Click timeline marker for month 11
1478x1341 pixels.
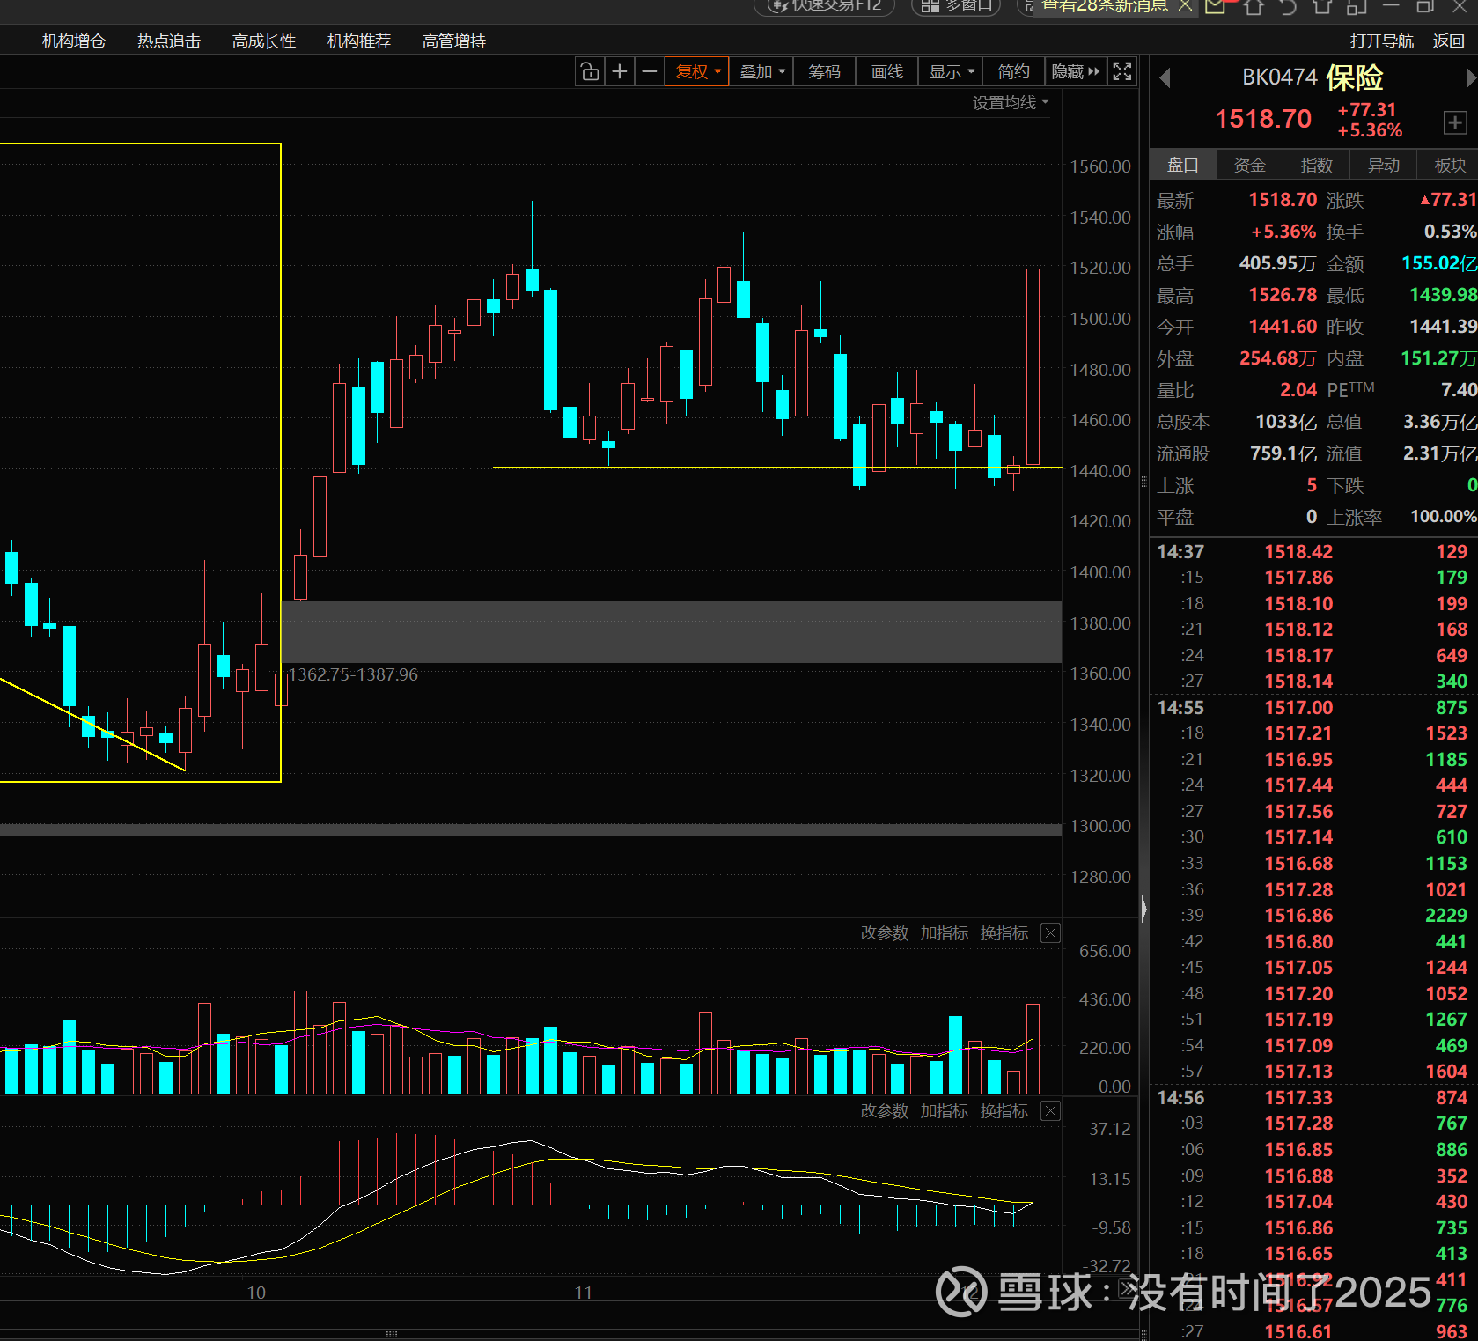(x=584, y=1293)
